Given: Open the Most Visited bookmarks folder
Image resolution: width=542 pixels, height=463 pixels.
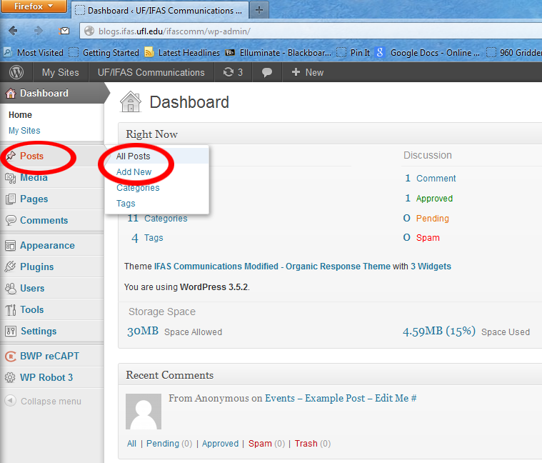Looking at the screenshot, I should point(34,53).
